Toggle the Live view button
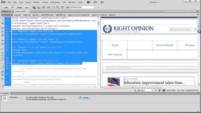201x113 pixels. [x=27, y=8]
